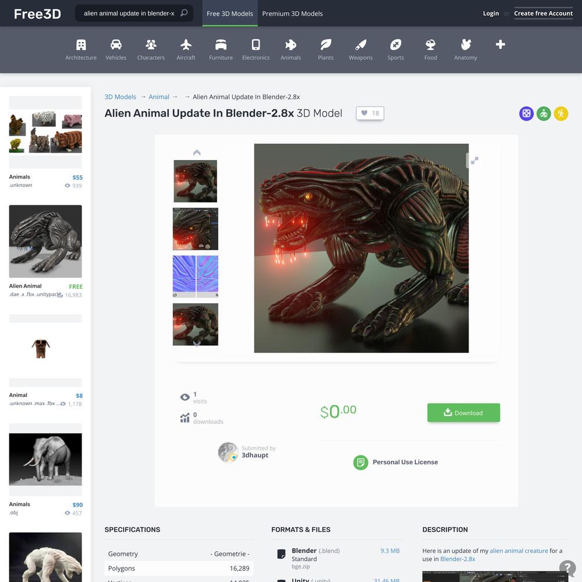Click the purple dice badge icon
Image resolution: width=582 pixels, height=582 pixels.
pos(526,113)
